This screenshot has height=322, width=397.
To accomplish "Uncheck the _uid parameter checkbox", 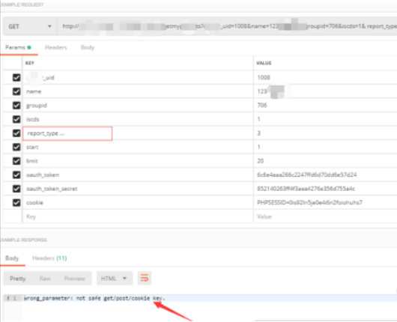I will click(x=16, y=77).
